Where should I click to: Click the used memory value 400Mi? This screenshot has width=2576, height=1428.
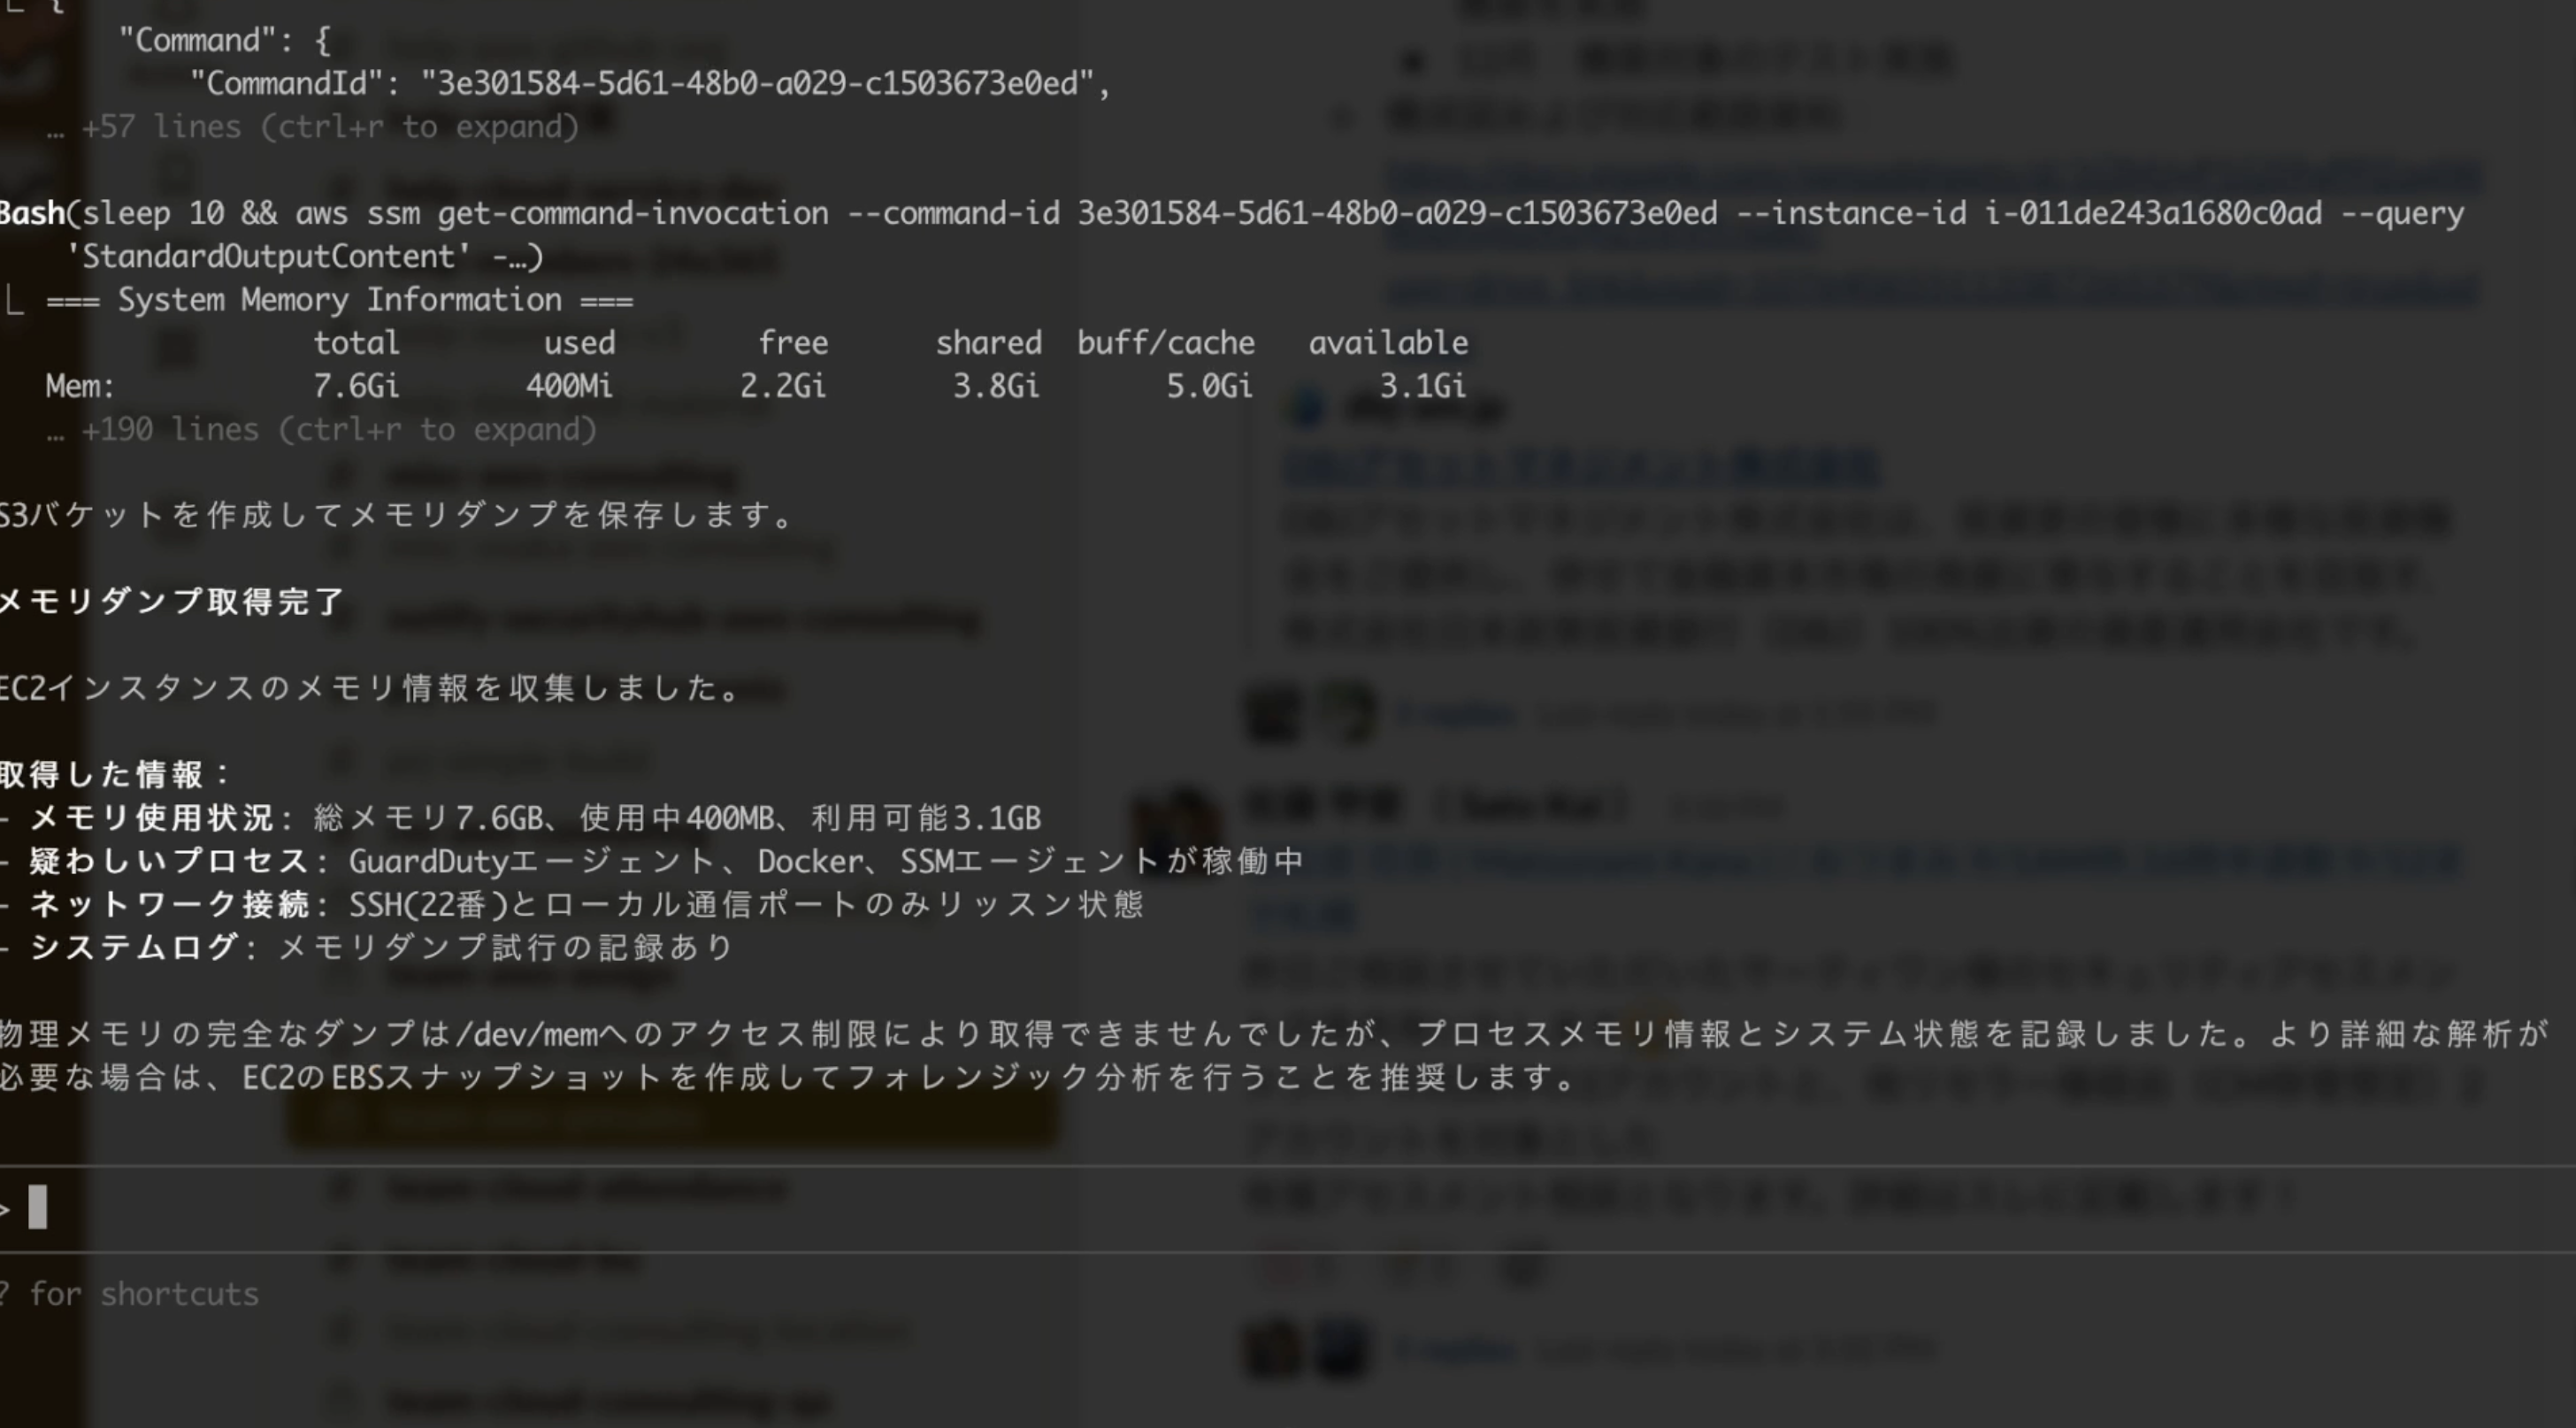click(570, 386)
